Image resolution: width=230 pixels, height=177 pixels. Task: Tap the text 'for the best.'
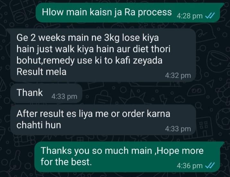66,162
